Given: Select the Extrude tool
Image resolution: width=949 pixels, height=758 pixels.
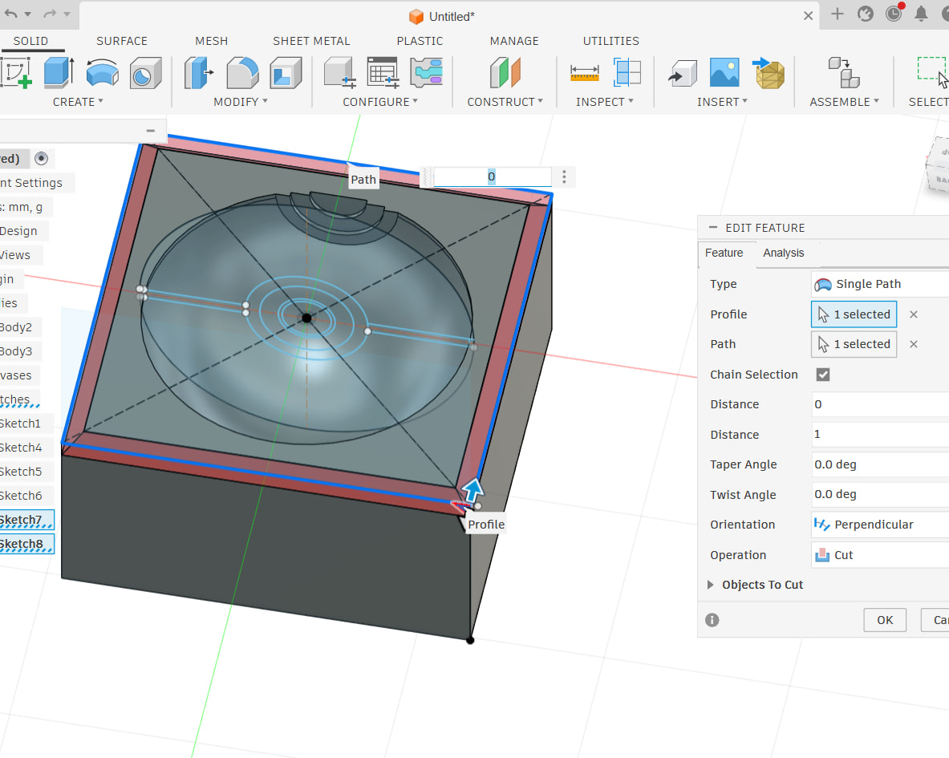Looking at the screenshot, I should [x=59, y=73].
